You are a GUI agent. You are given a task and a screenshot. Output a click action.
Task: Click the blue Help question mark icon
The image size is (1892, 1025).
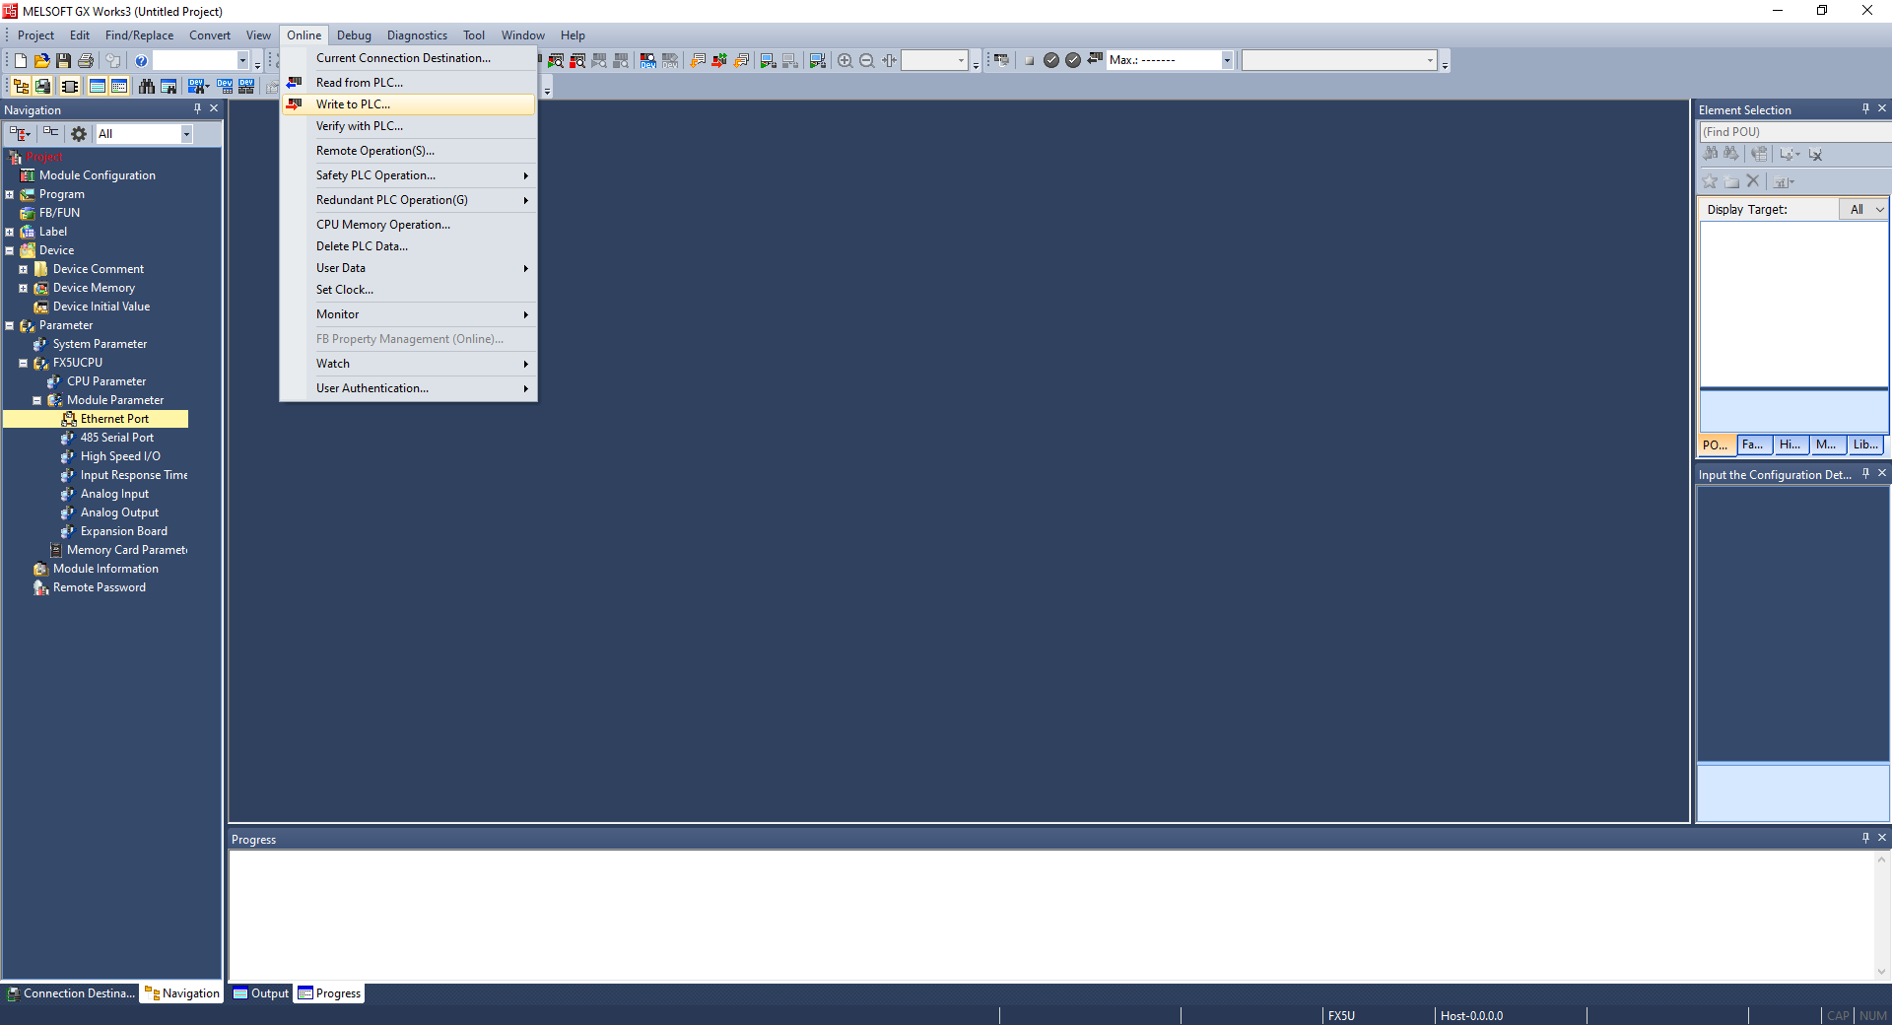point(141,61)
